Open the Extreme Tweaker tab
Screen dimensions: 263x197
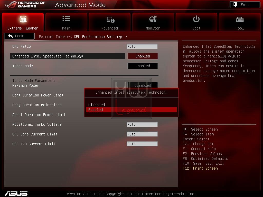click(23, 22)
